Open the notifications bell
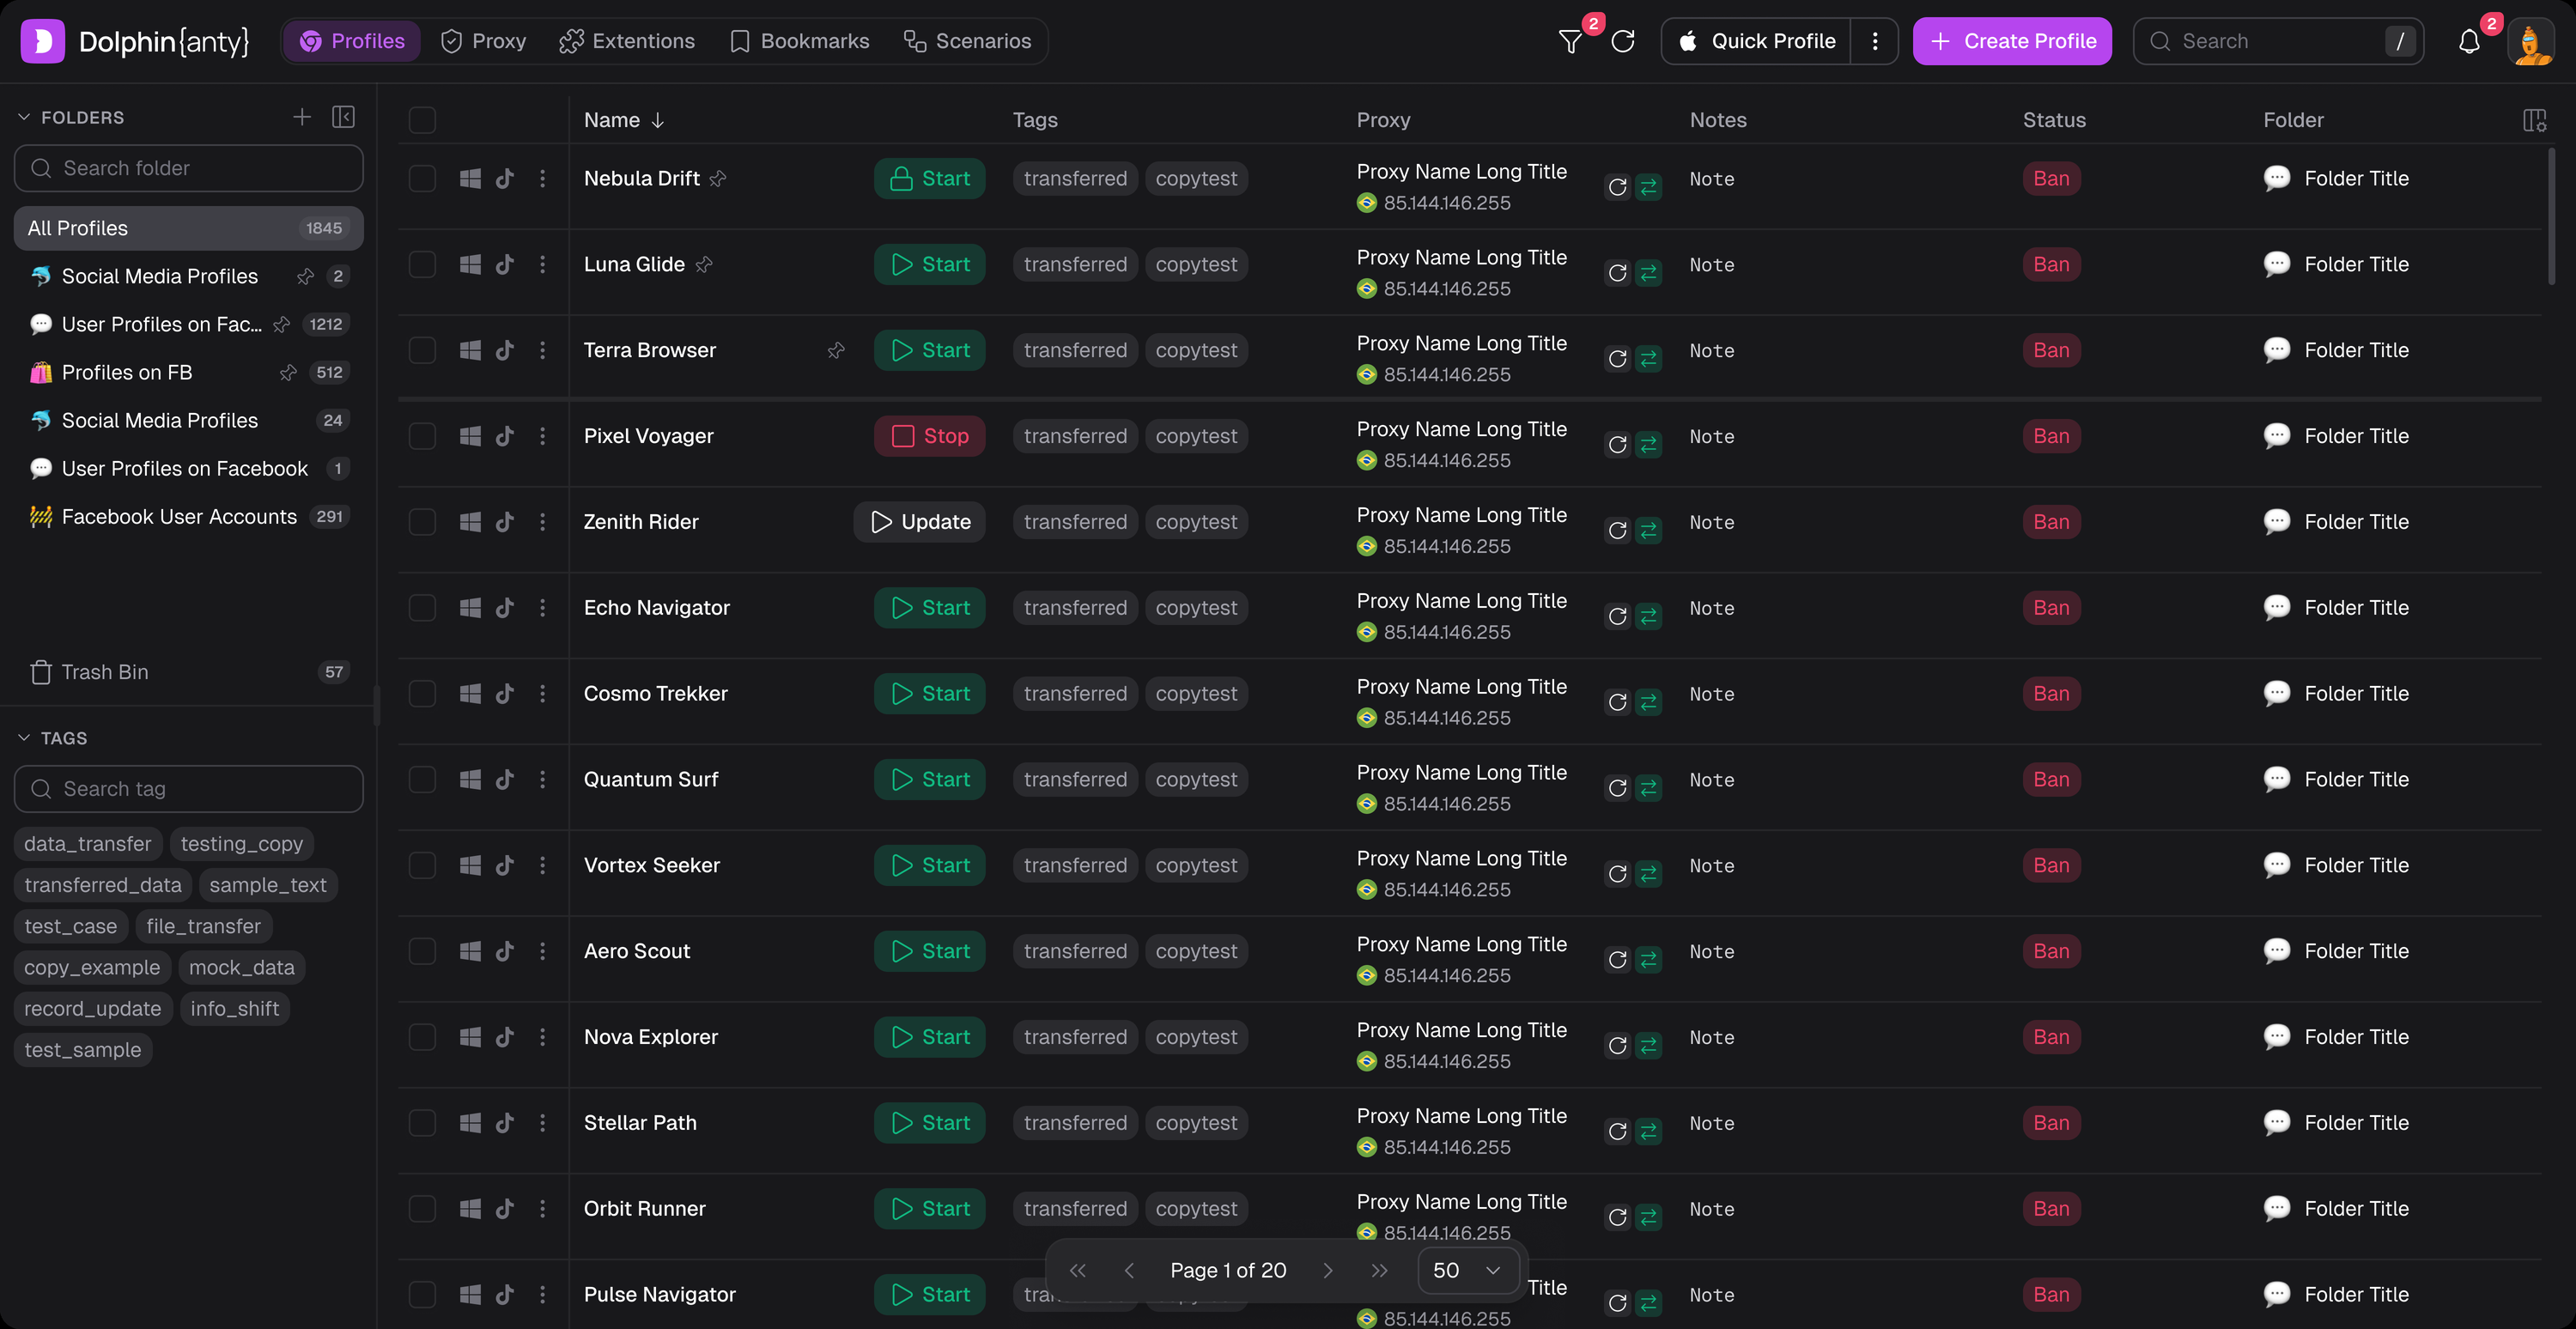2576x1329 pixels. (x=2469, y=41)
